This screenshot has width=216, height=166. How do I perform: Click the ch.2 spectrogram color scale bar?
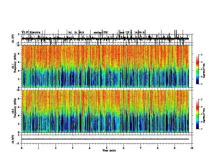click(x=197, y=114)
